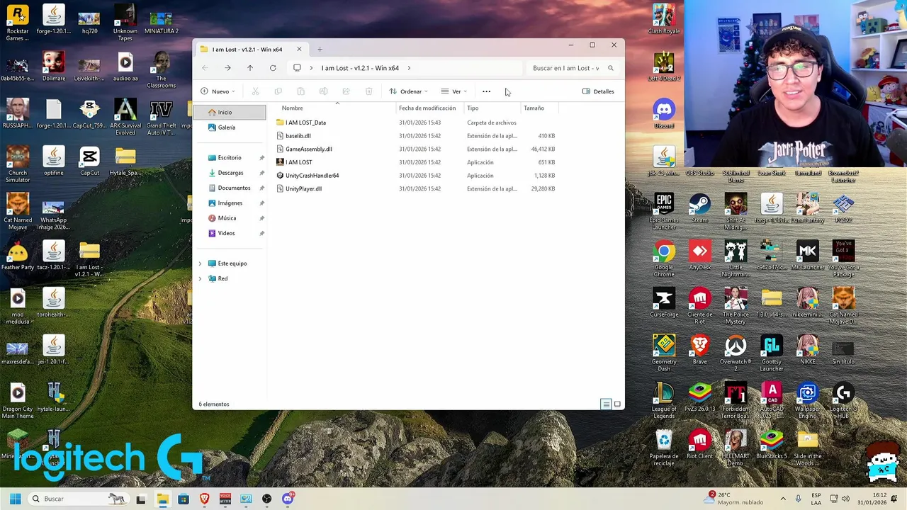Switch to large thumbnails view icon
Image resolution: width=907 pixels, height=510 pixels.
617,404
